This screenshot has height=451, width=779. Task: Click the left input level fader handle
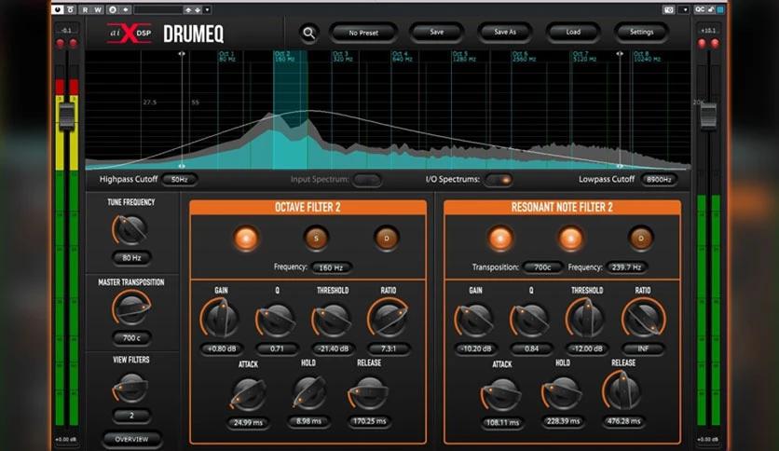(x=66, y=116)
